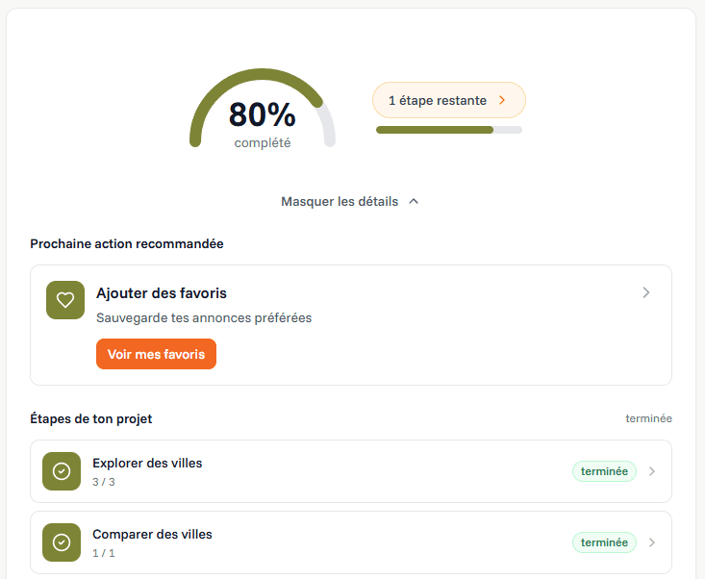Click the horizontal progress bar under étape restante
The image size is (705, 579).
pyautogui.click(x=449, y=130)
